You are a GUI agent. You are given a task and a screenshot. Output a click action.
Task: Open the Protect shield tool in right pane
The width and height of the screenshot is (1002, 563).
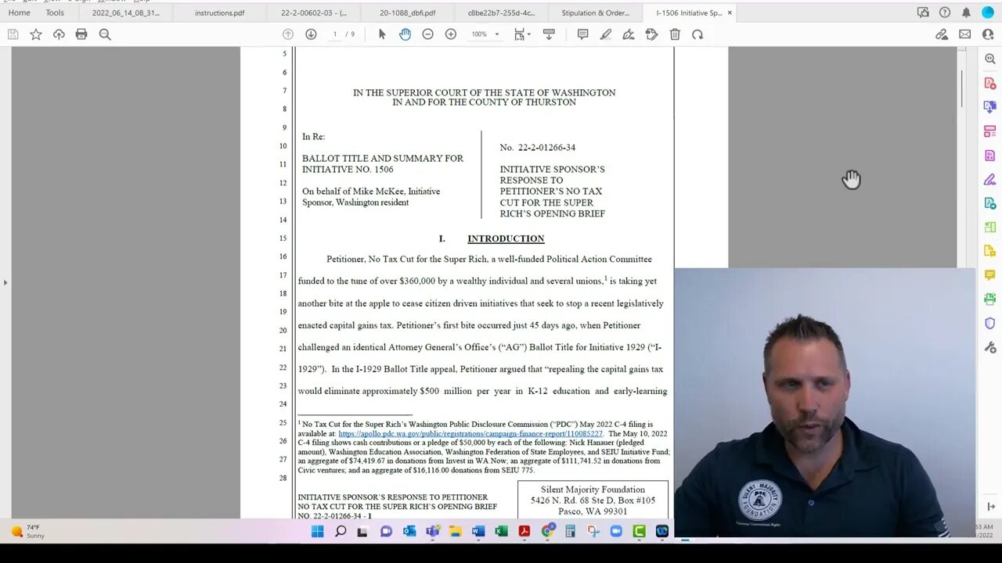pyautogui.click(x=990, y=323)
